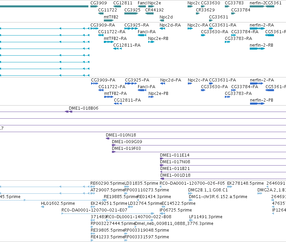Click the Npc2c-PA protein feature

190,83
